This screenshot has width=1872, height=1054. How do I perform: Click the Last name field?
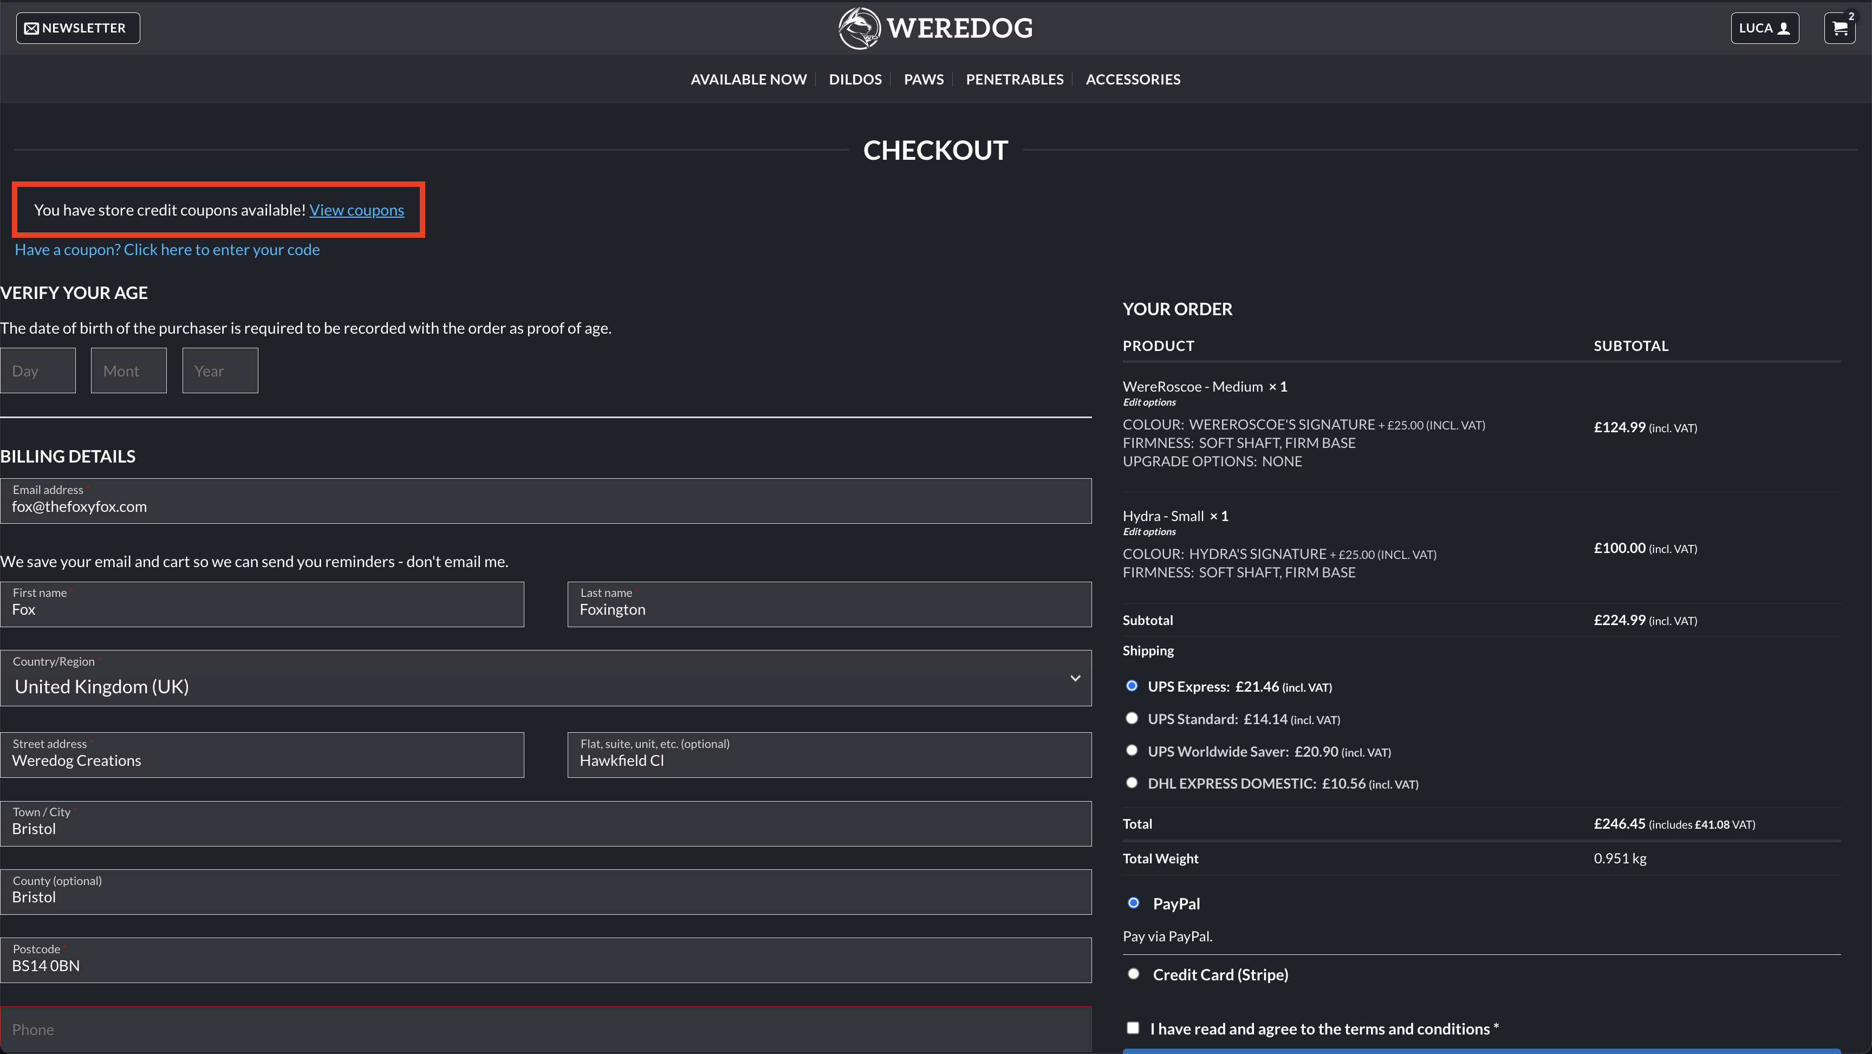829,604
